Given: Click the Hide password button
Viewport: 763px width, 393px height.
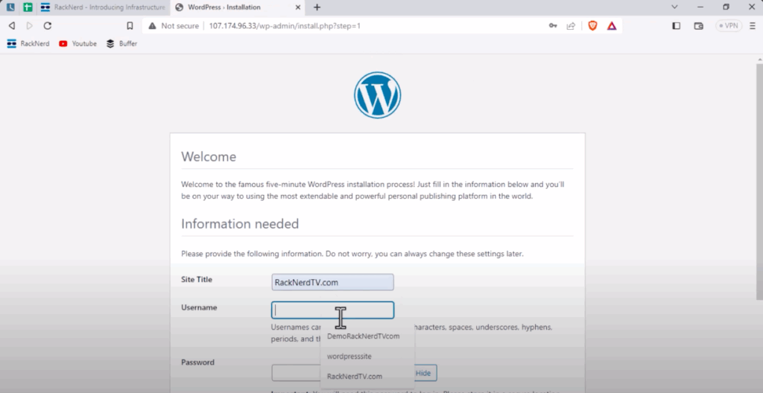Looking at the screenshot, I should [423, 373].
